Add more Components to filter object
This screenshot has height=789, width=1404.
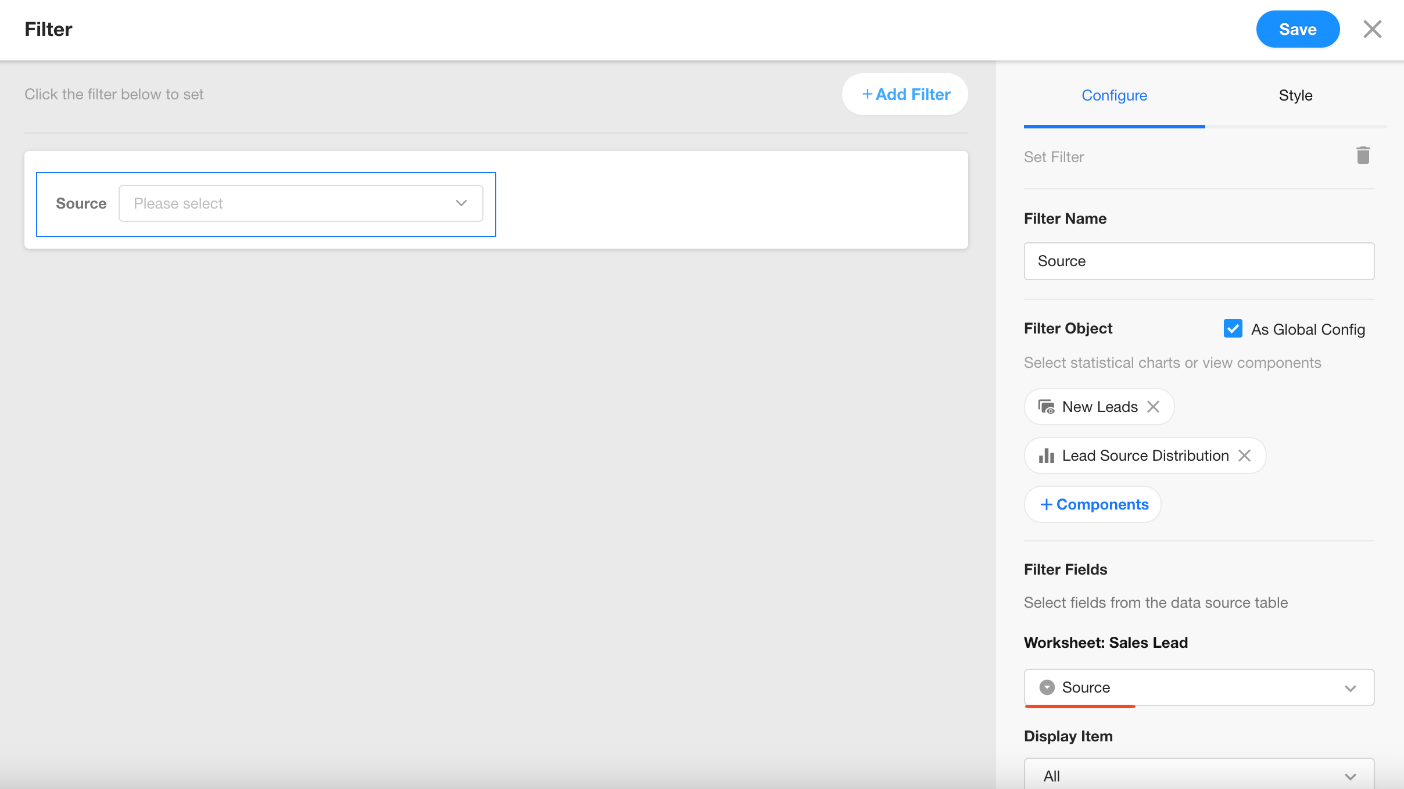point(1093,504)
